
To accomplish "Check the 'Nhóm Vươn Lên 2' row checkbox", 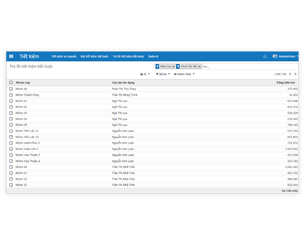I will (11, 149).
